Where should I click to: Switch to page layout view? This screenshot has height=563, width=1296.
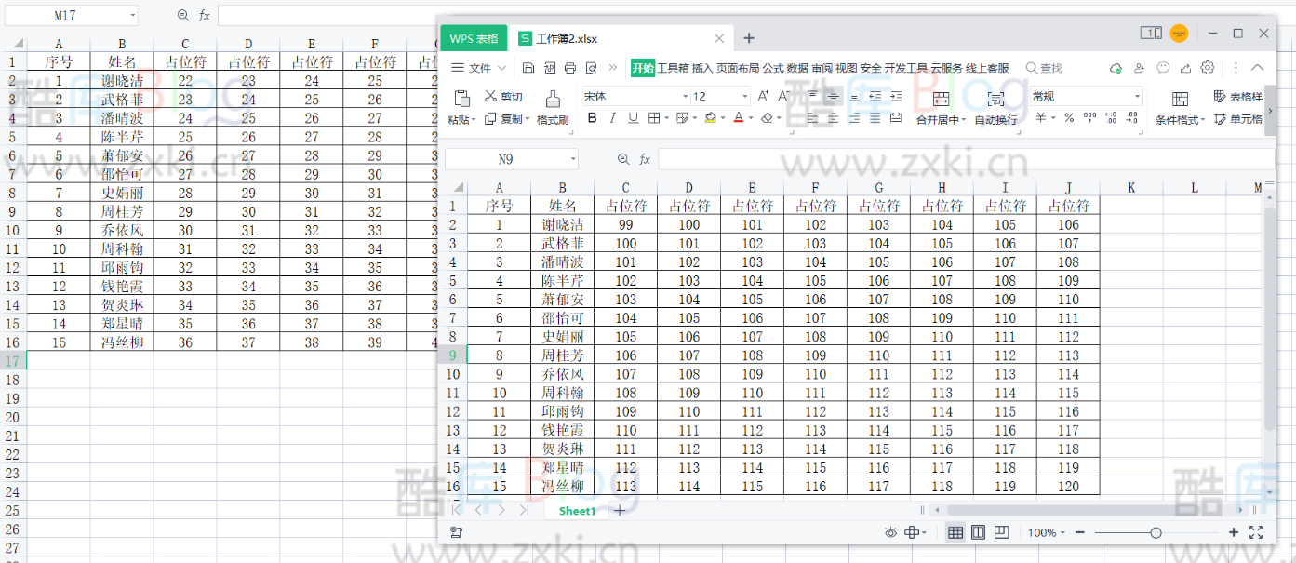pos(978,532)
